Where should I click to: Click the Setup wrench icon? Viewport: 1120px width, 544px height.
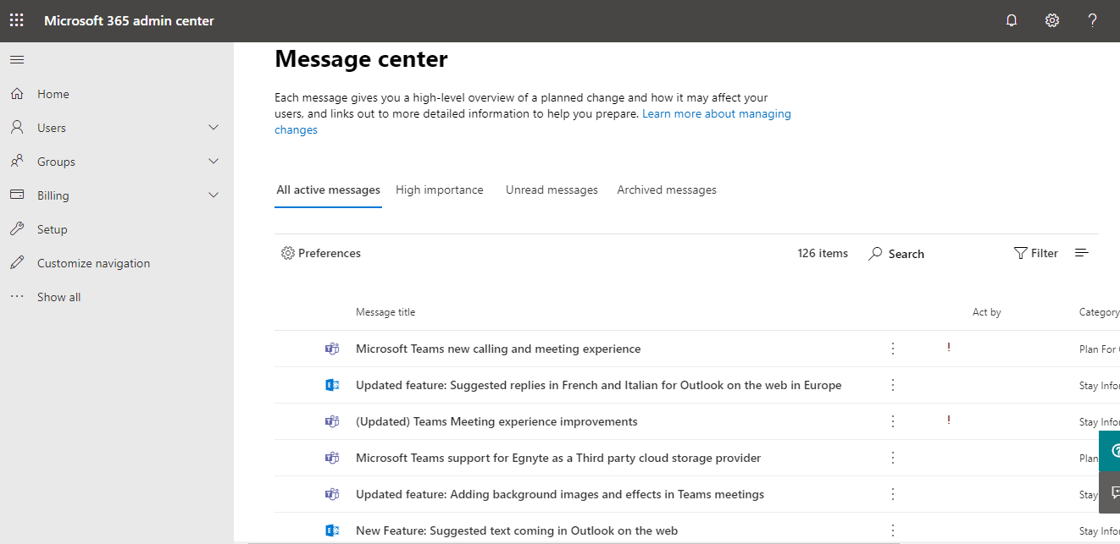17,229
